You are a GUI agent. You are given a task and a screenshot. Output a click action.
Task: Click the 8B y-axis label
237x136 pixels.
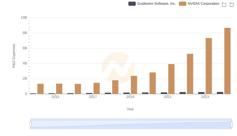[x=25, y=33]
